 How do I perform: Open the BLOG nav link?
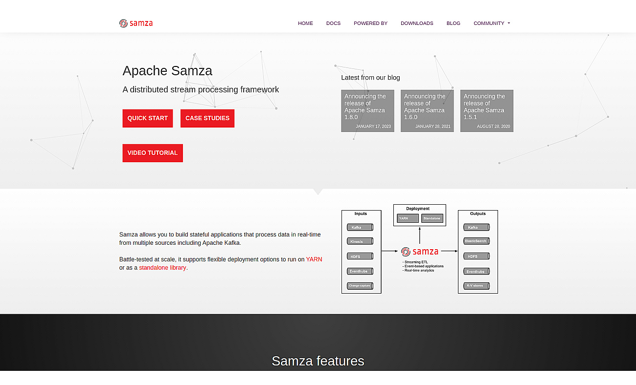[454, 23]
